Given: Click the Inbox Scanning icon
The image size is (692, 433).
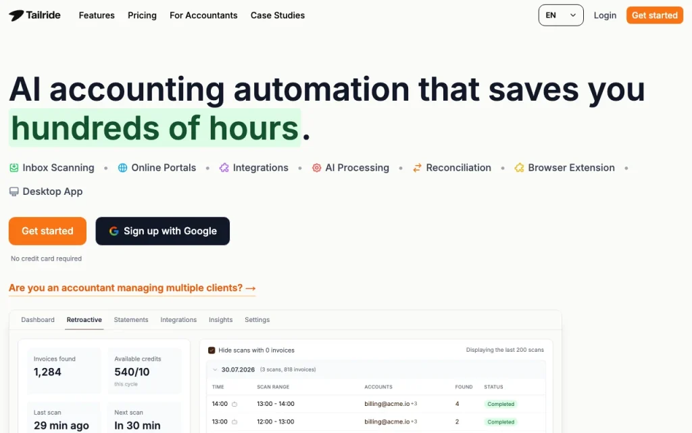Looking at the screenshot, I should 14,168.
